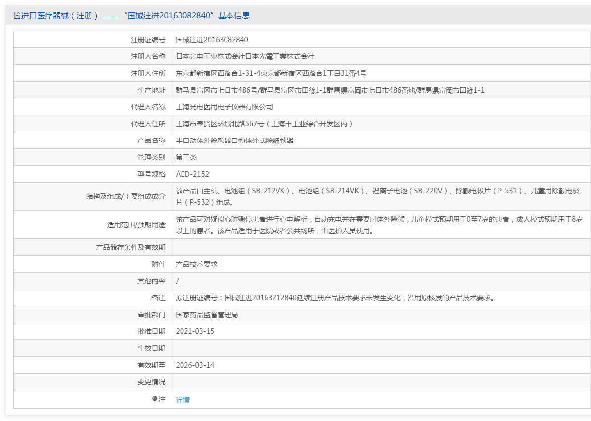Click the lightbulb icon next to 注
Image resolution: width=591 pixels, height=421 pixels.
point(155,399)
